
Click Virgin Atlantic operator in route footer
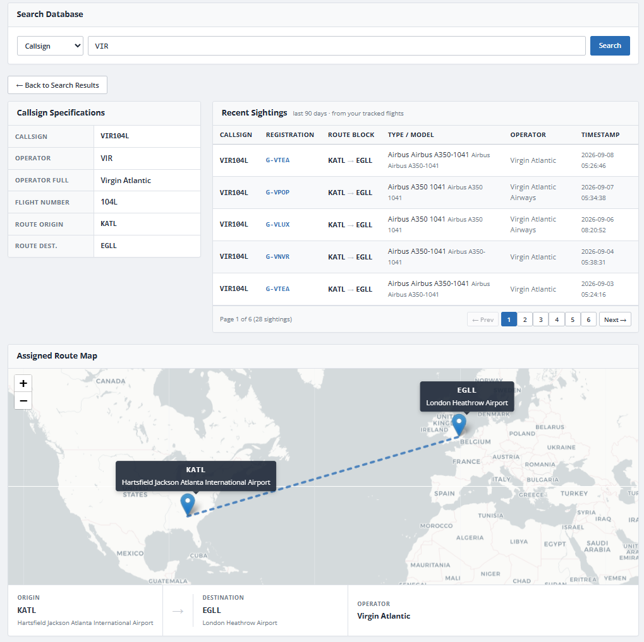coord(384,615)
